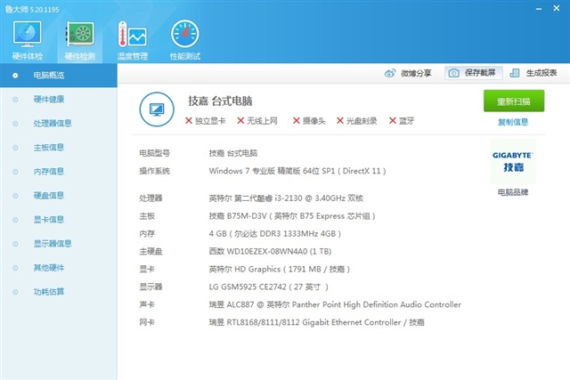
Task: Click the 技嘉 B75M-D3V motherboard value
Action: pyautogui.click(x=292, y=215)
